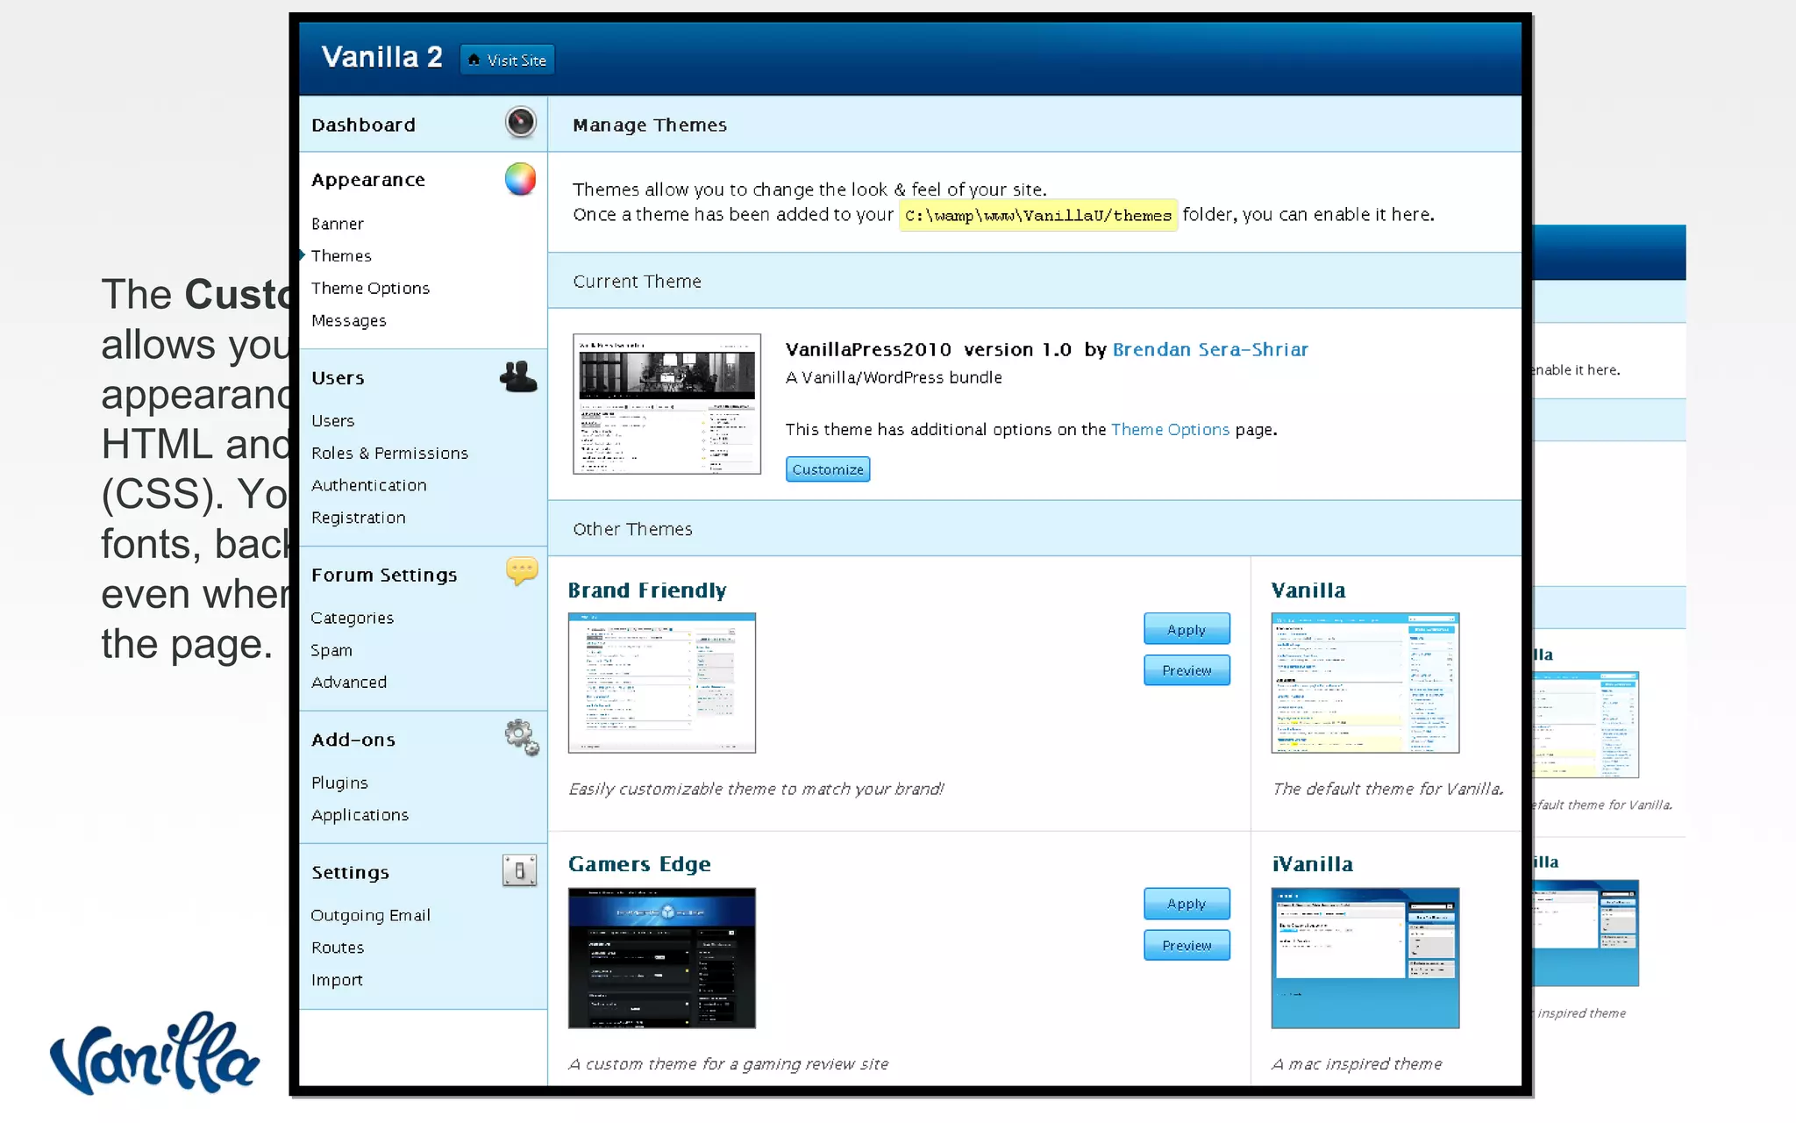Image resolution: width=1796 pixels, height=1123 pixels.
Task: Preview the Brand Friendly theme
Action: 1187,670
